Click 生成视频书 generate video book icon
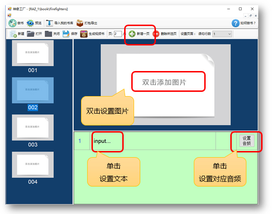 click(x=83, y=34)
